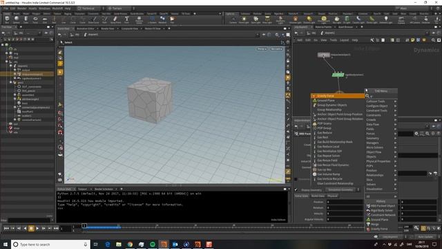The height and width of the screenshot is (249, 442).
Task: Click the highlighted Stop button in playbar
Action: (x=31, y=228)
